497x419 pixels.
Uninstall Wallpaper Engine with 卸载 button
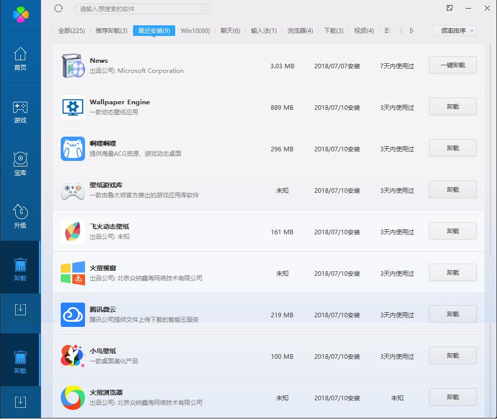point(453,106)
